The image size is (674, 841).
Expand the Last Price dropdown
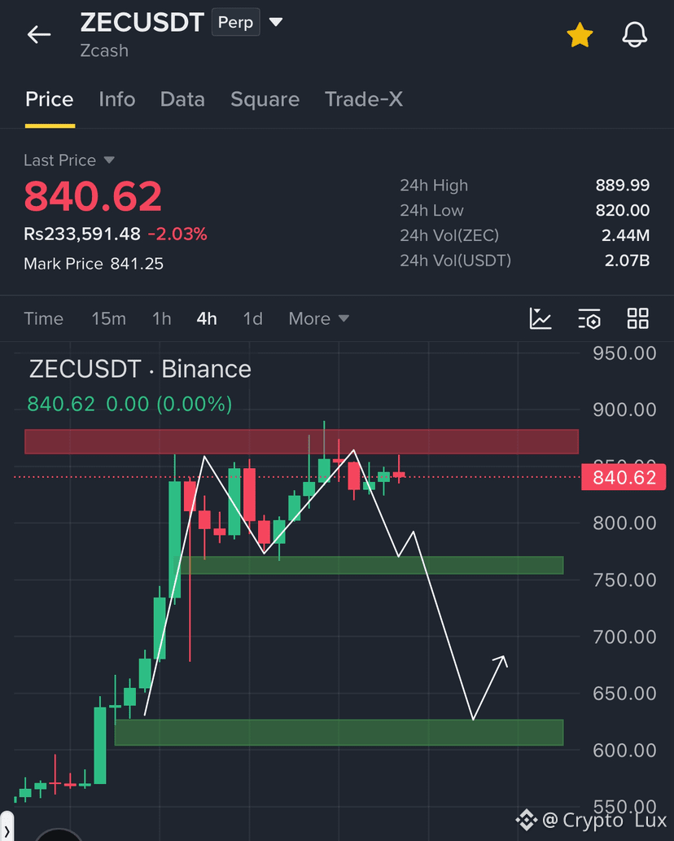click(x=69, y=160)
